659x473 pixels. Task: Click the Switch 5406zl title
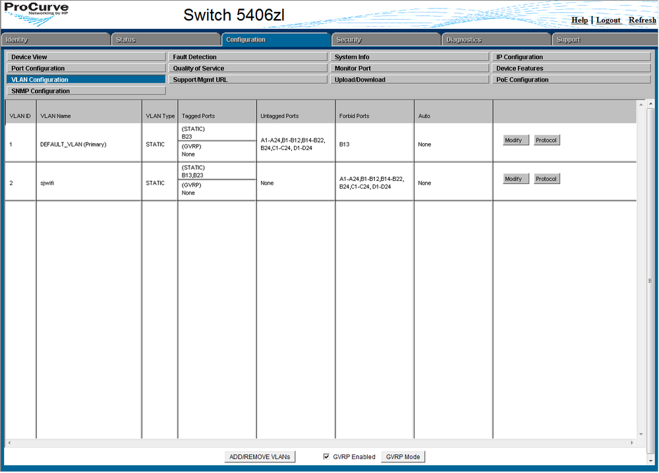234,15
